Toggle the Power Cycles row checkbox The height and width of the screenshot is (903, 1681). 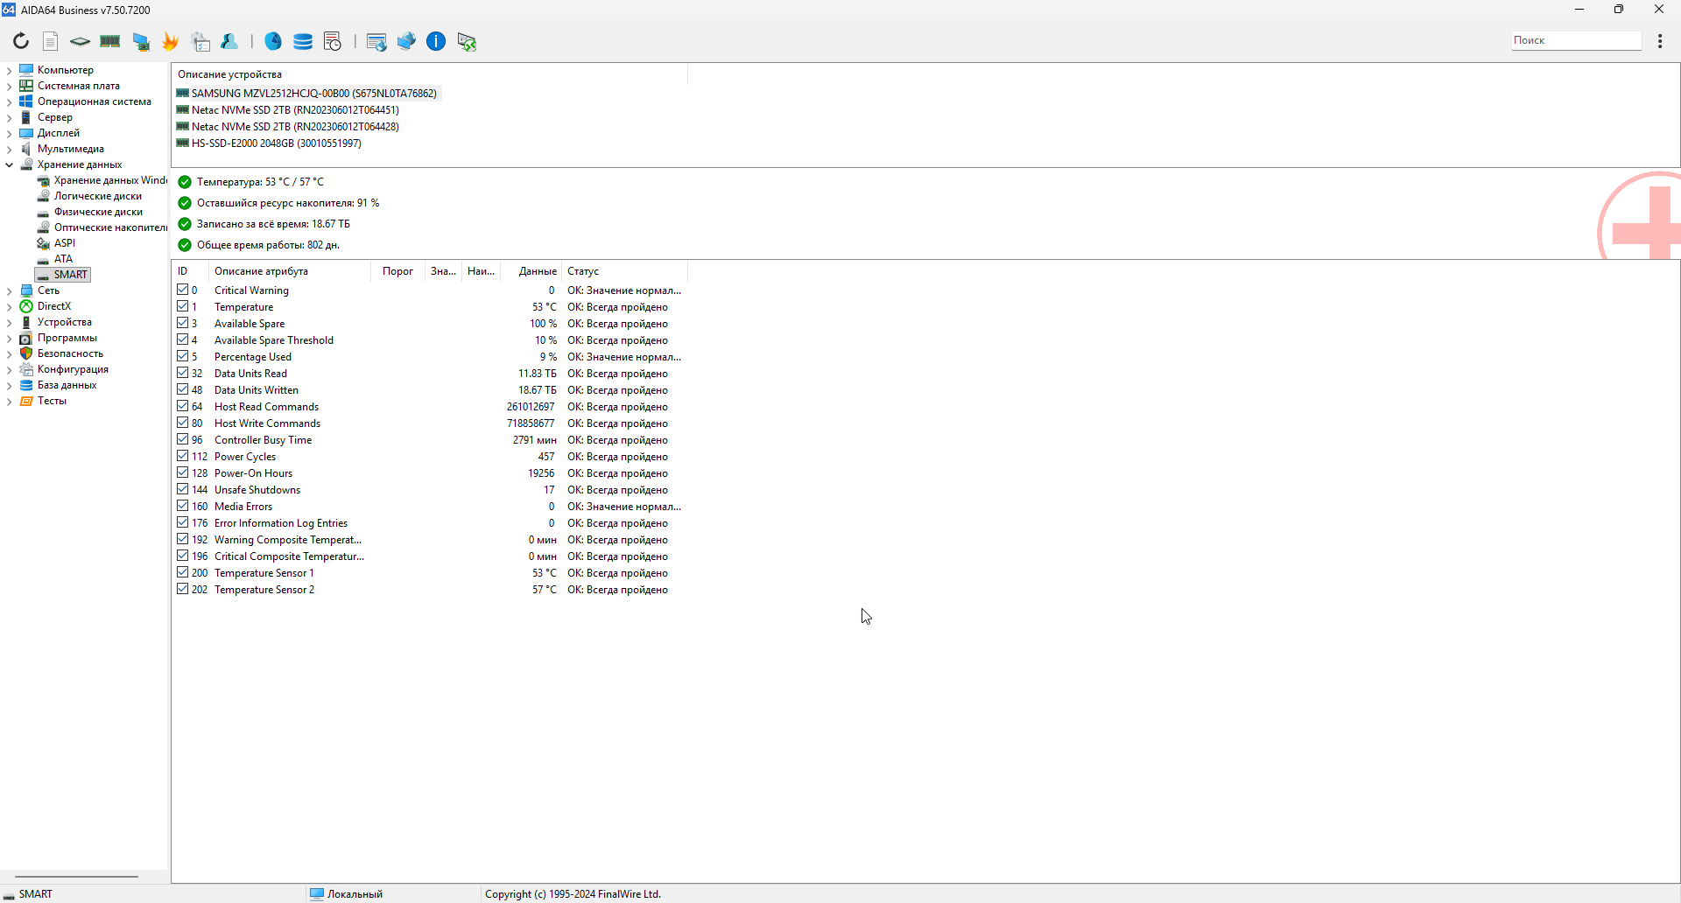pyautogui.click(x=182, y=456)
